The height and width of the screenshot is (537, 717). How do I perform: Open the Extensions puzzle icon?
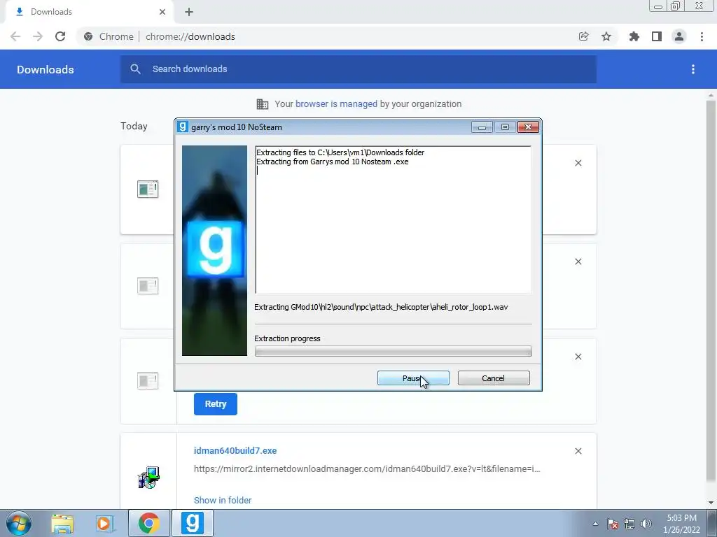(x=634, y=36)
